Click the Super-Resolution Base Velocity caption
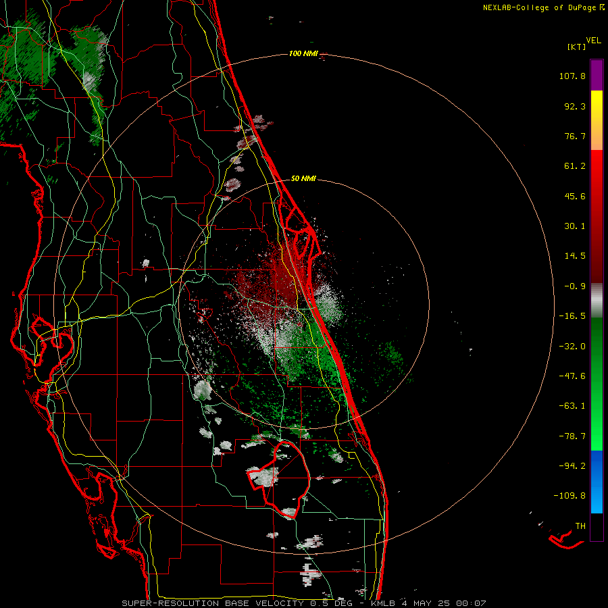608x608 pixels. pos(303,603)
